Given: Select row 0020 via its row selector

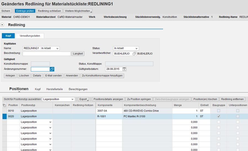Looking at the screenshot, I should point(4,116).
